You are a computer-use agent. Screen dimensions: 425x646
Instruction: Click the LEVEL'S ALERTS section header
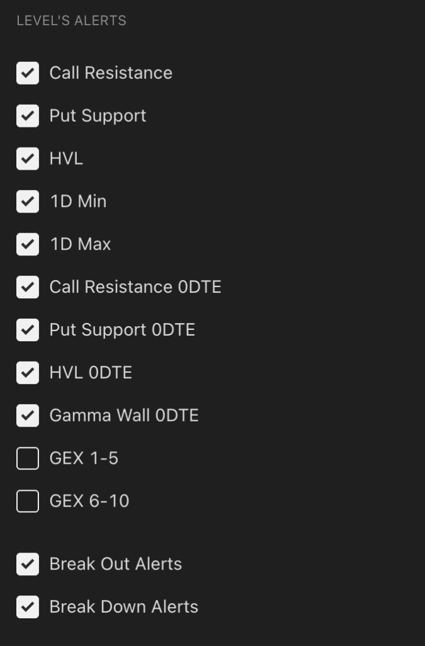click(72, 20)
